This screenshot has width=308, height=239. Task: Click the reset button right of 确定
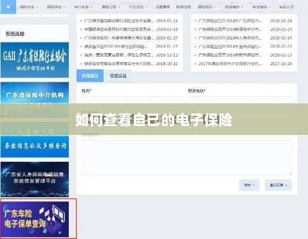click(x=278, y=185)
